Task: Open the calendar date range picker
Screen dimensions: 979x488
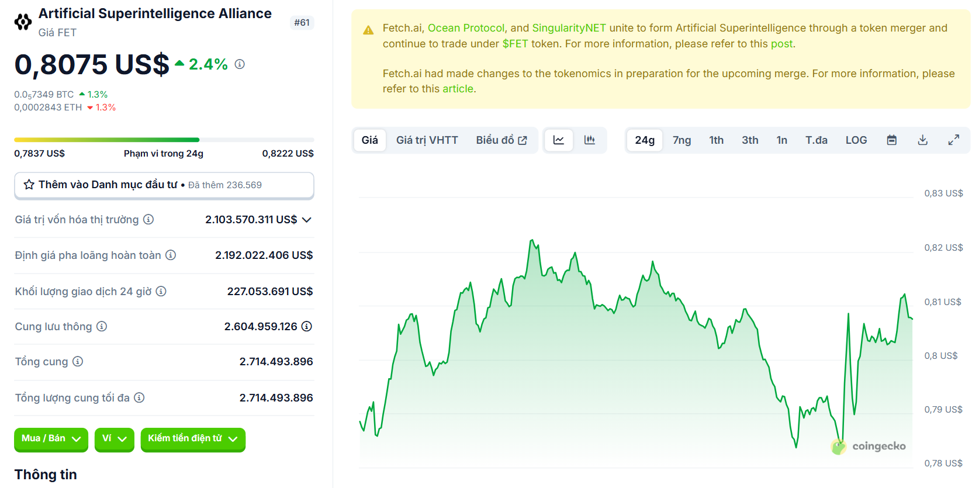Action: (x=892, y=140)
